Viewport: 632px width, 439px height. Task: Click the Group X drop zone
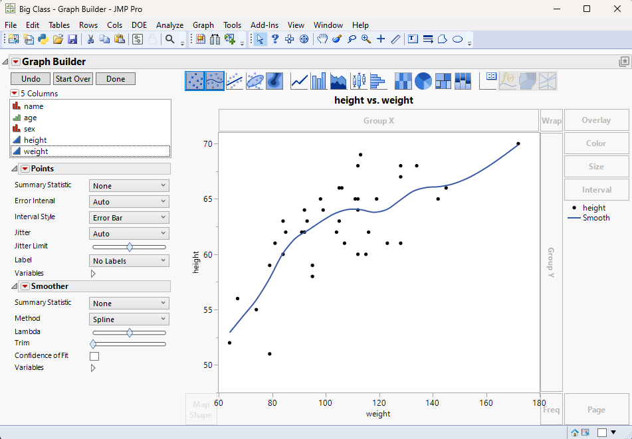coord(379,120)
